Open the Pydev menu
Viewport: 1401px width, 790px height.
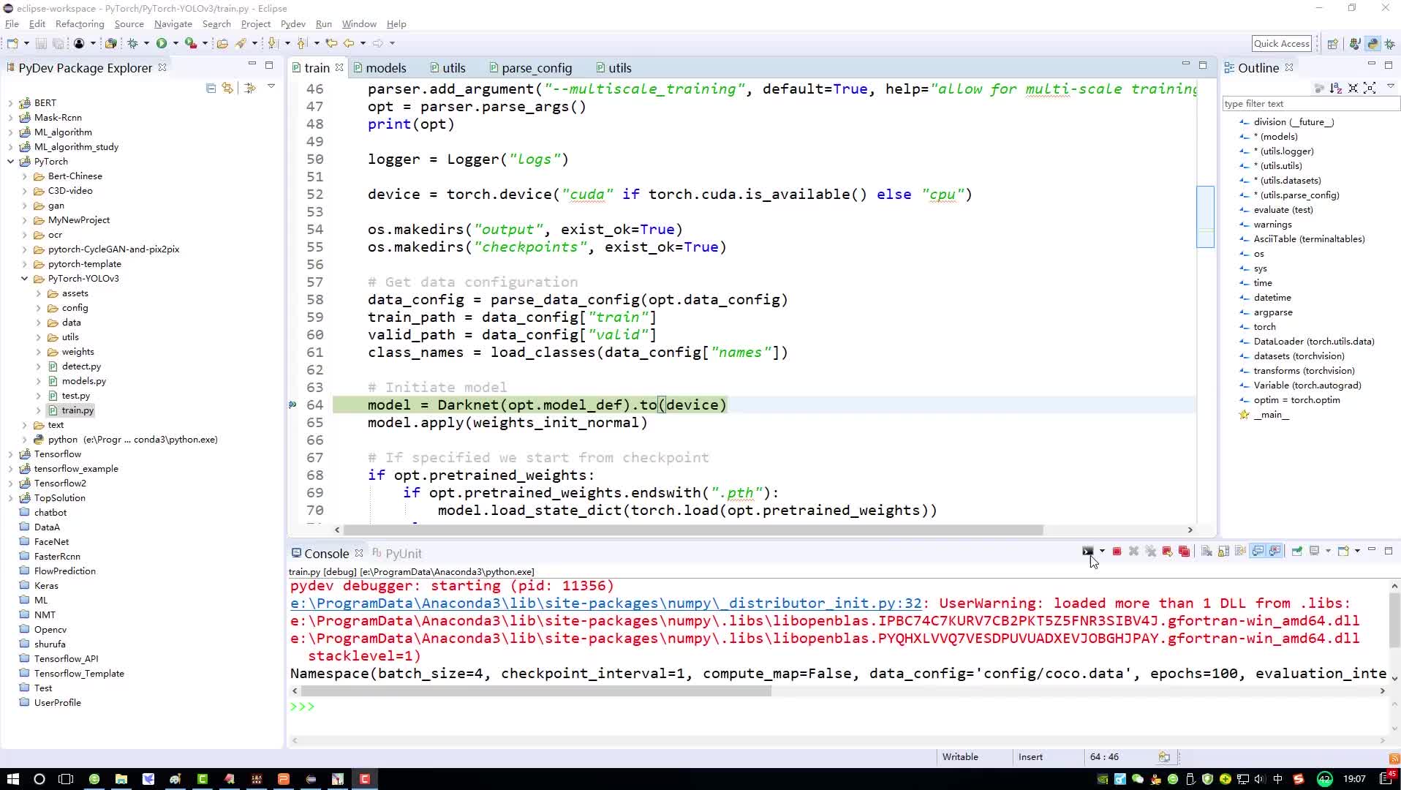[x=293, y=24]
